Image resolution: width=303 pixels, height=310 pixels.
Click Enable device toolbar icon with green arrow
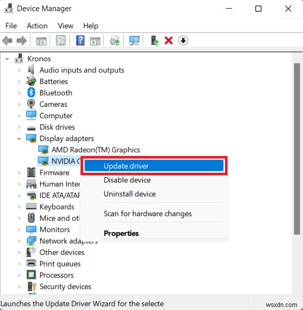(x=155, y=41)
